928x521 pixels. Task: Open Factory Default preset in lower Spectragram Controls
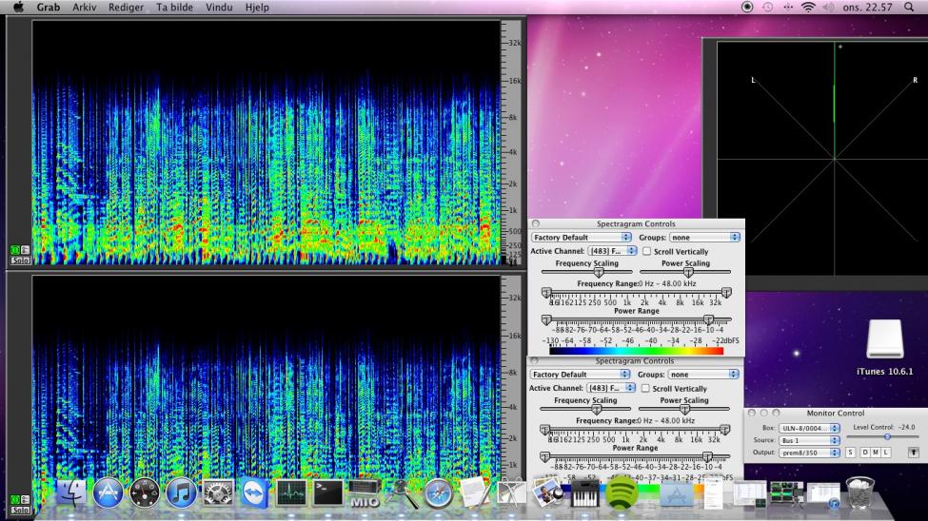click(580, 375)
